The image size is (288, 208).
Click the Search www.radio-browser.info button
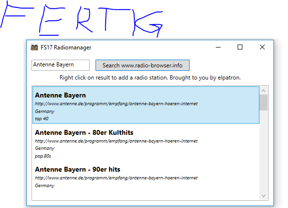(x=143, y=65)
